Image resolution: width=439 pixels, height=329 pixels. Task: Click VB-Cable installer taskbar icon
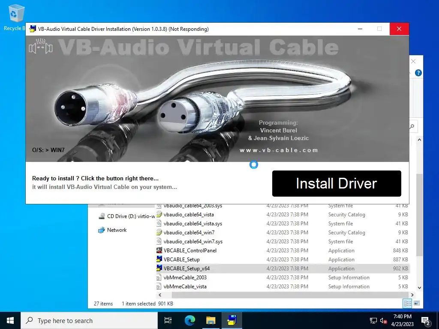pos(232,320)
